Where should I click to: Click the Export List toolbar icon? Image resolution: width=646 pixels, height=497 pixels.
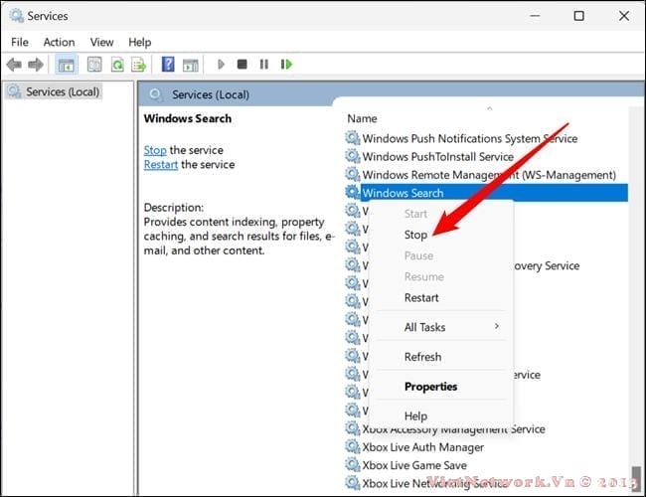tap(138, 65)
